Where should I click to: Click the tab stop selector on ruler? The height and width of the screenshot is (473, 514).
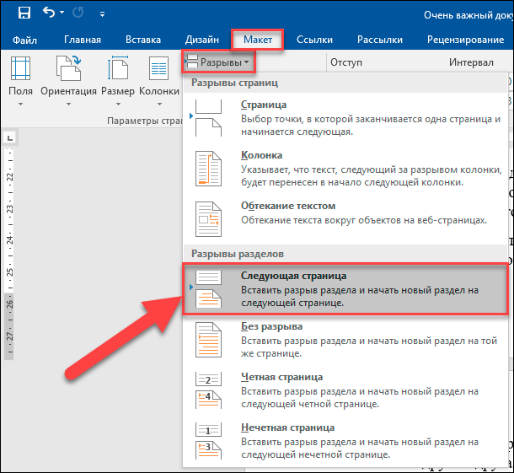10,137
